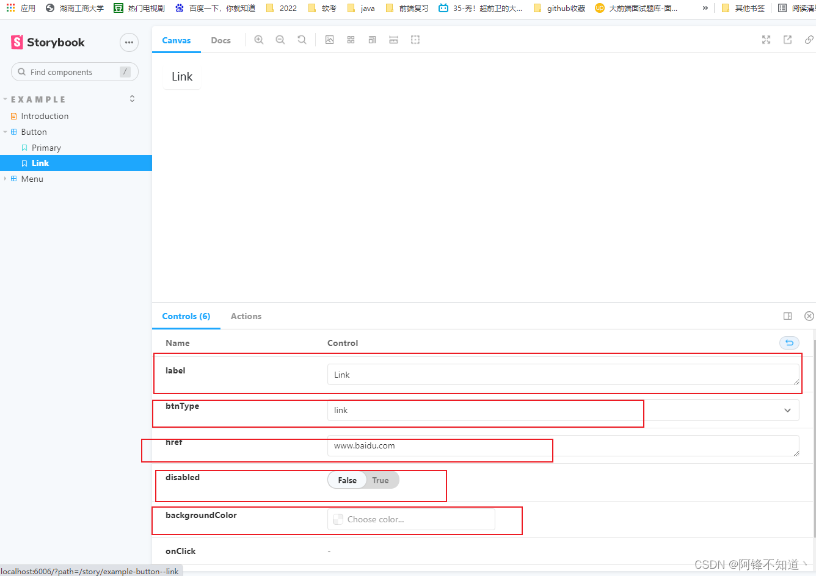Open the 2022 bookmarks folder
This screenshot has width=816, height=576.
(282, 8)
